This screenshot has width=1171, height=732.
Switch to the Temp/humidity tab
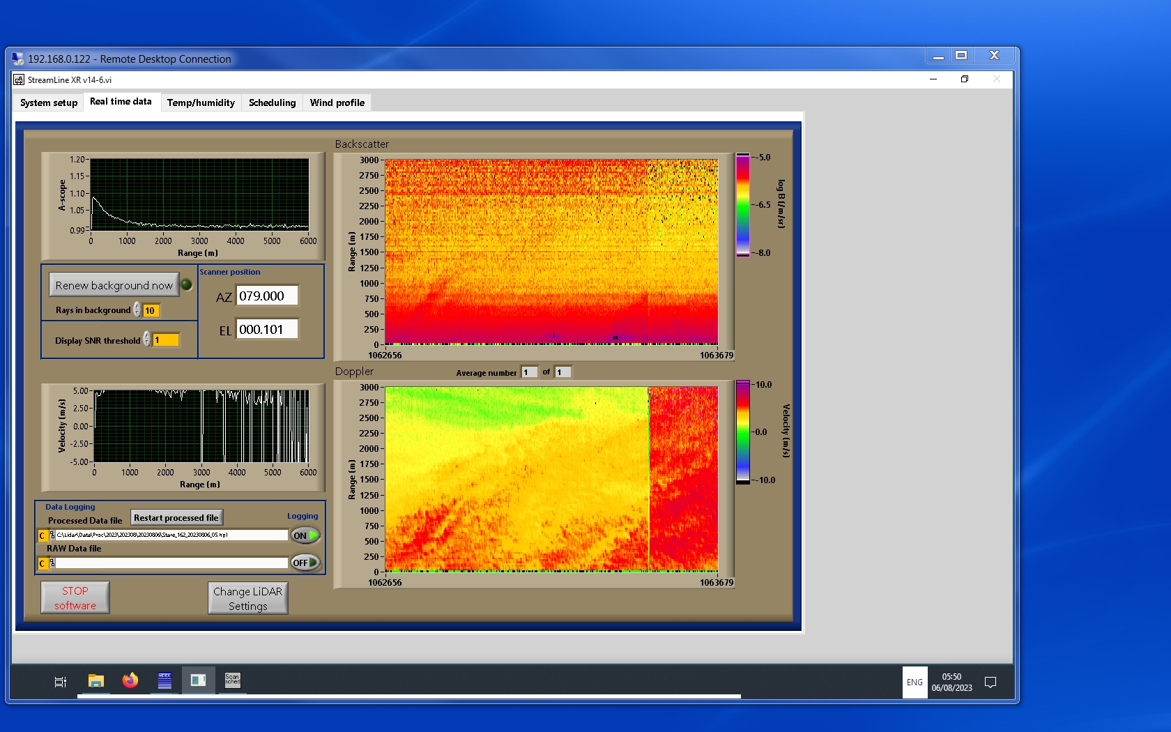[x=201, y=102]
